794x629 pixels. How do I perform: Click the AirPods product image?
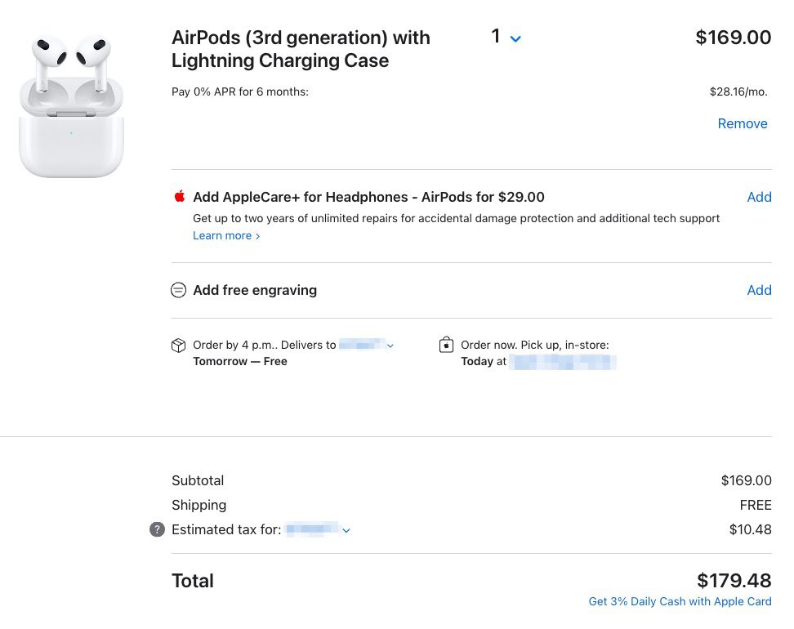click(72, 102)
